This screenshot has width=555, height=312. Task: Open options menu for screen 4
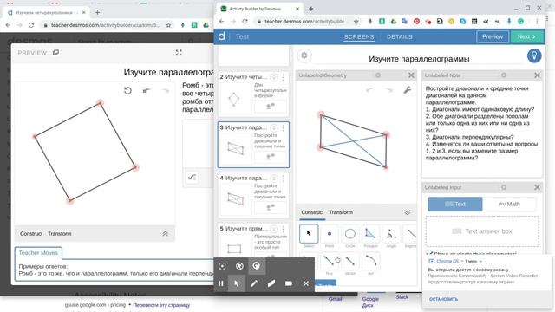(284, 179)
